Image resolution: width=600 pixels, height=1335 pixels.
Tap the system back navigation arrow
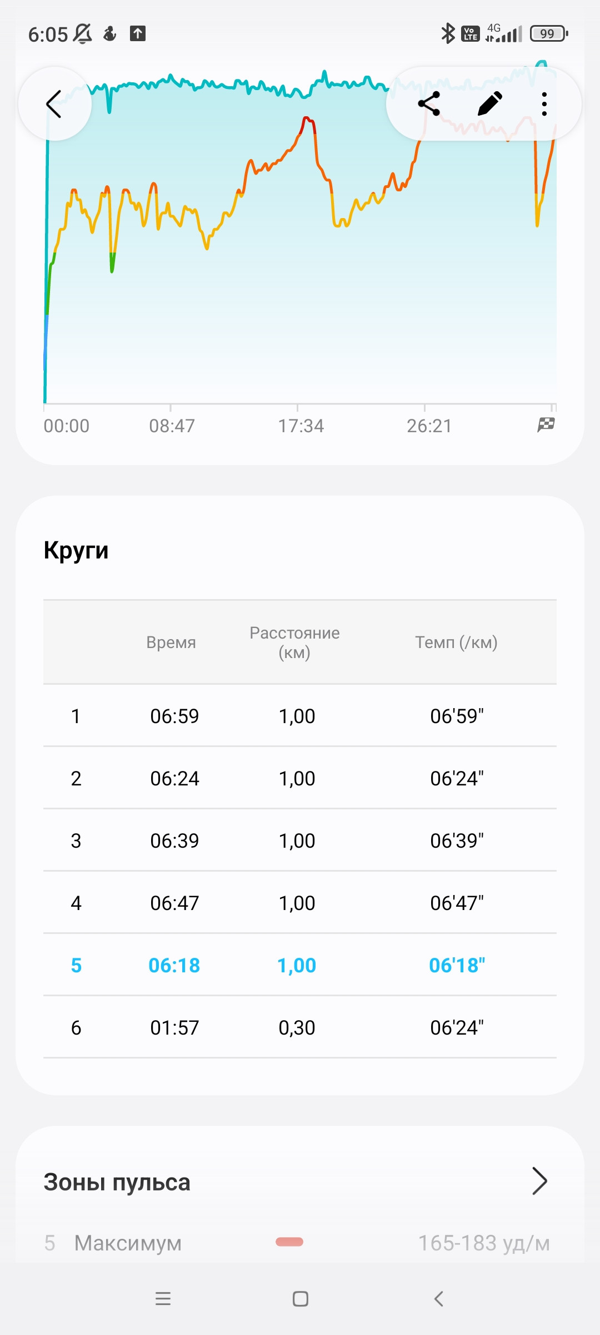click(x=438, y=1299)
